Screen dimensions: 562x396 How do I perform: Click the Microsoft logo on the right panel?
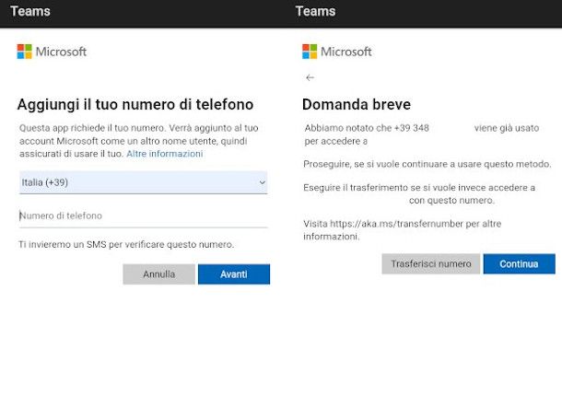tap(337, 52)
